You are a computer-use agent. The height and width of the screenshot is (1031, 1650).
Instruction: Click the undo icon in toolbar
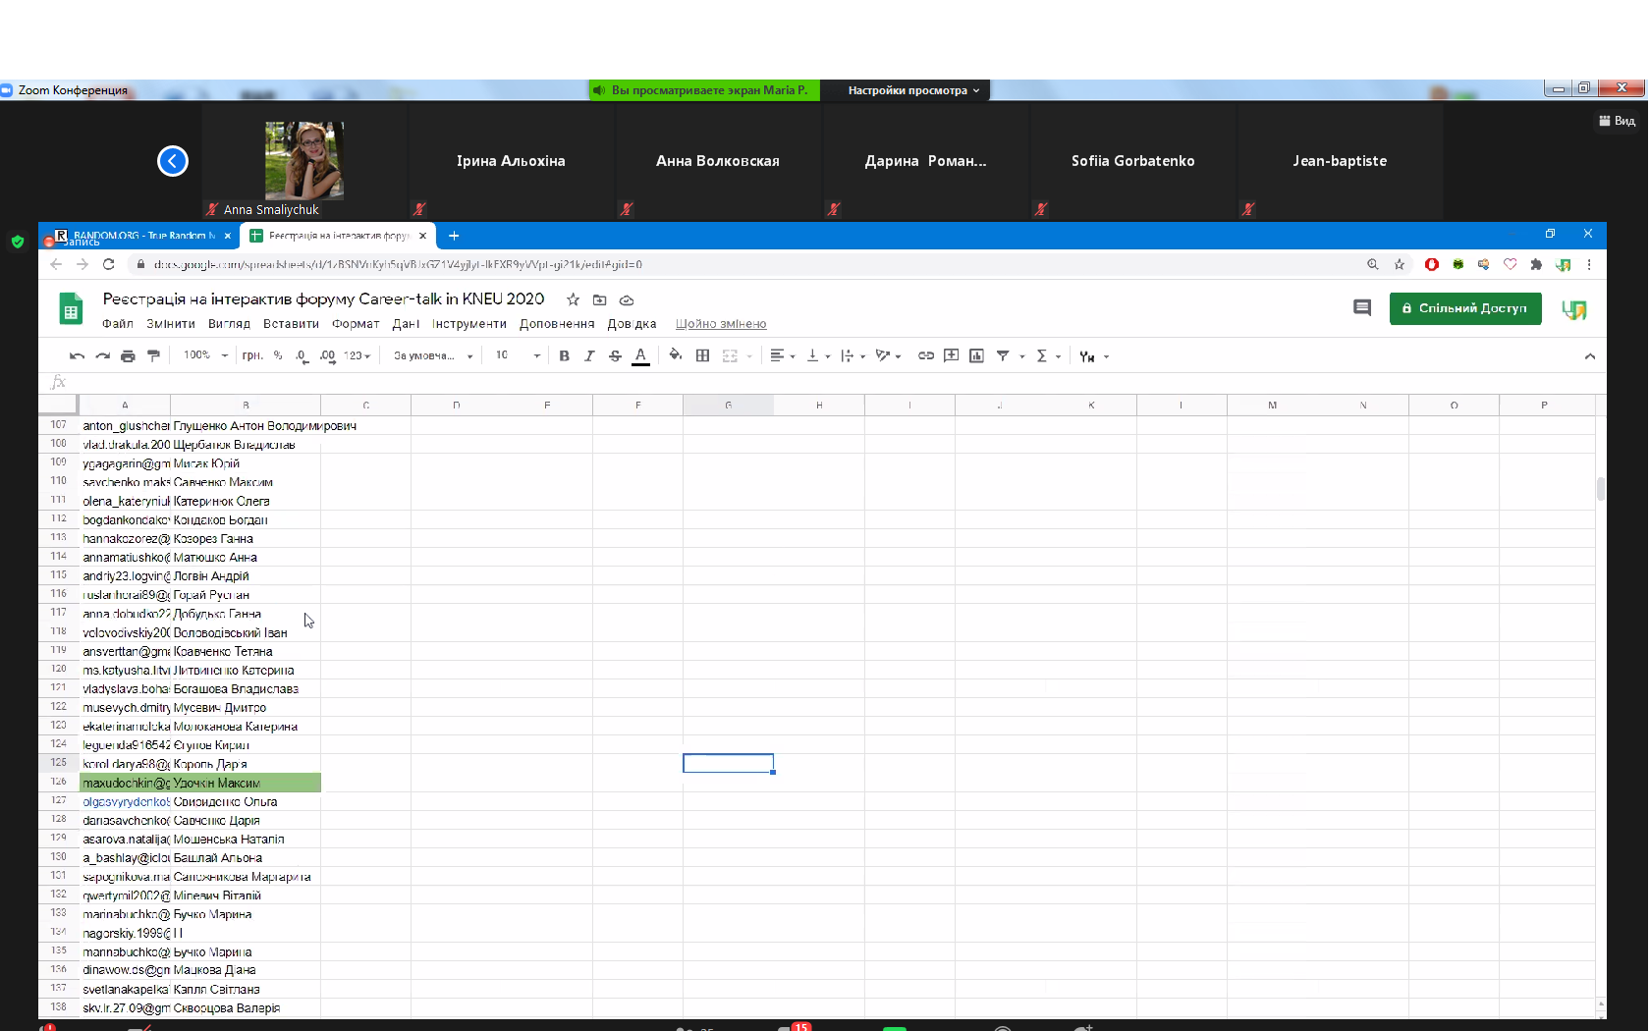(x=77, y=356)
